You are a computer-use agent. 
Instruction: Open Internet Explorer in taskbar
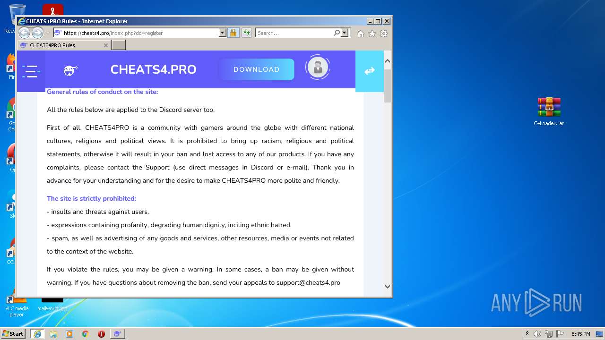click(37, 334)
